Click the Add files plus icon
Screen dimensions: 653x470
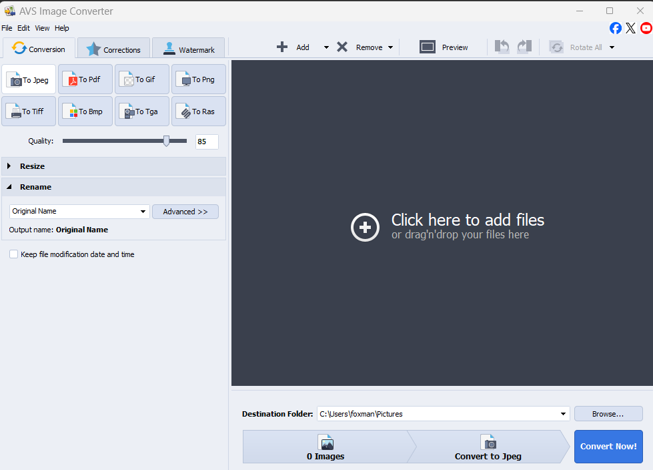(282, 47)
